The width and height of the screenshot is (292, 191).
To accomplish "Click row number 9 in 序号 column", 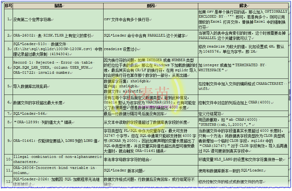I will [9, 141].
